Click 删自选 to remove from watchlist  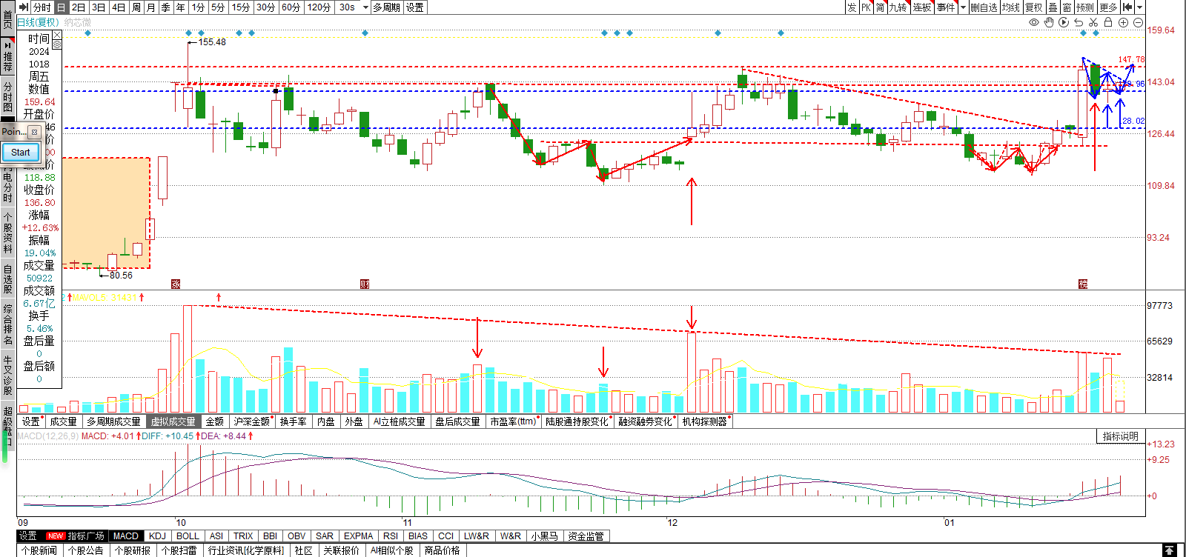(984, 7)
